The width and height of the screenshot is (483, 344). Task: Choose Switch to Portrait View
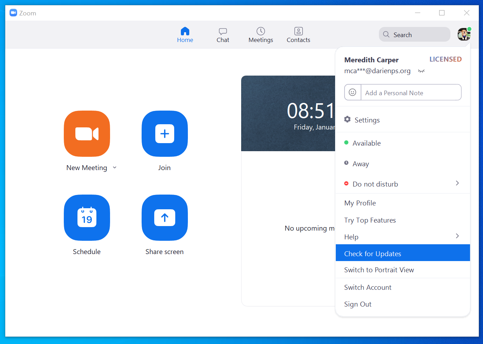coord(403,270)
